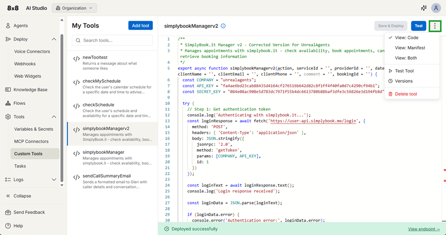Open Variables & Secrets in sidebar
The width and height of the screenshot is (446, 235).
point(34,129)
